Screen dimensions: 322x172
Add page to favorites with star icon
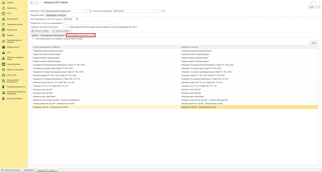pyautogui.click(x=41, y=3)
